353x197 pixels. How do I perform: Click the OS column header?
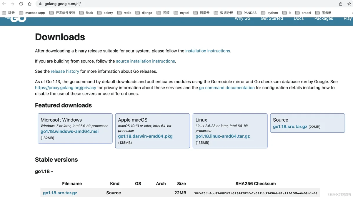(x=138, y=183)
